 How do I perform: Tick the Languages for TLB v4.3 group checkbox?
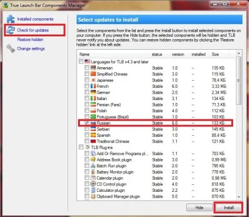[81, 61]
